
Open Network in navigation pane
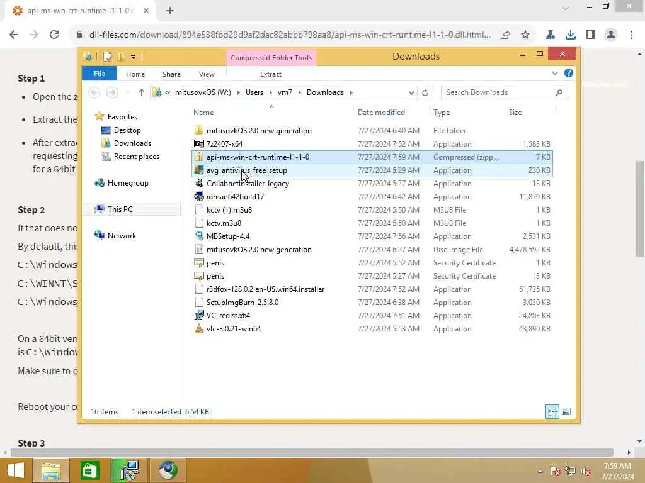(122, 235)
